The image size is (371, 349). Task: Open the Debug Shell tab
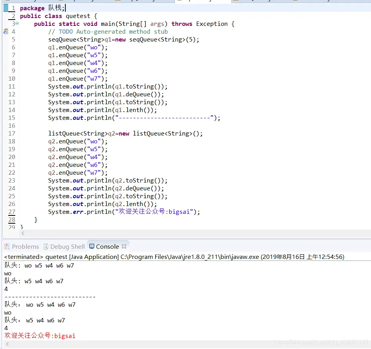point(64,246)
